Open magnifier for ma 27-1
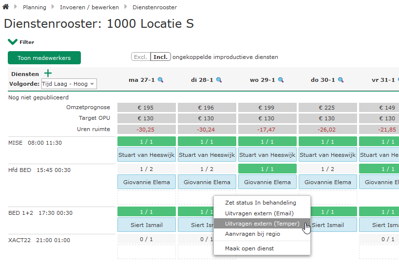Image resolution: width=399 pixels, height=265 pixels. click(x=160, y=80)
